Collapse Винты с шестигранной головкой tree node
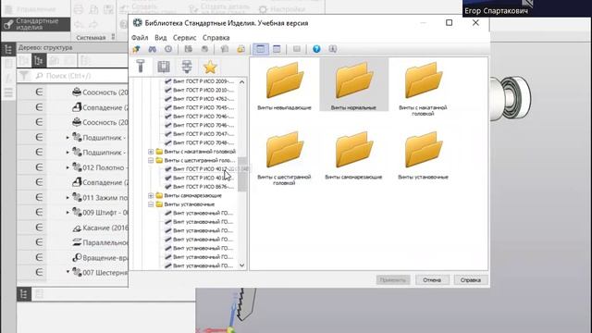 point(151,160)
